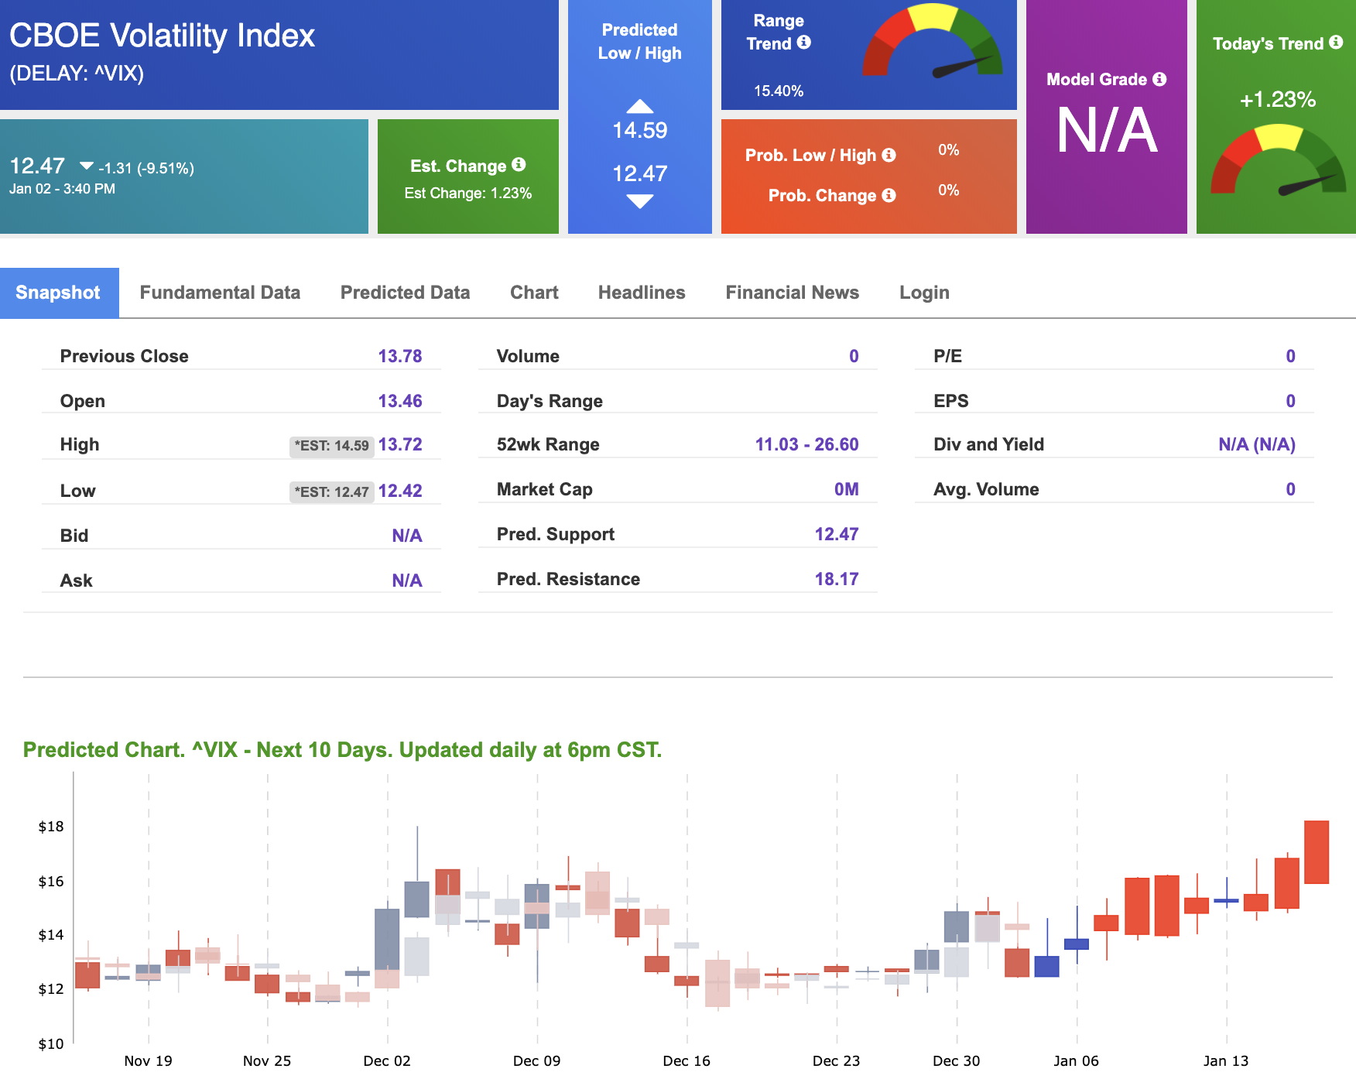Click the $18 label on the chart's price axis

51,827
